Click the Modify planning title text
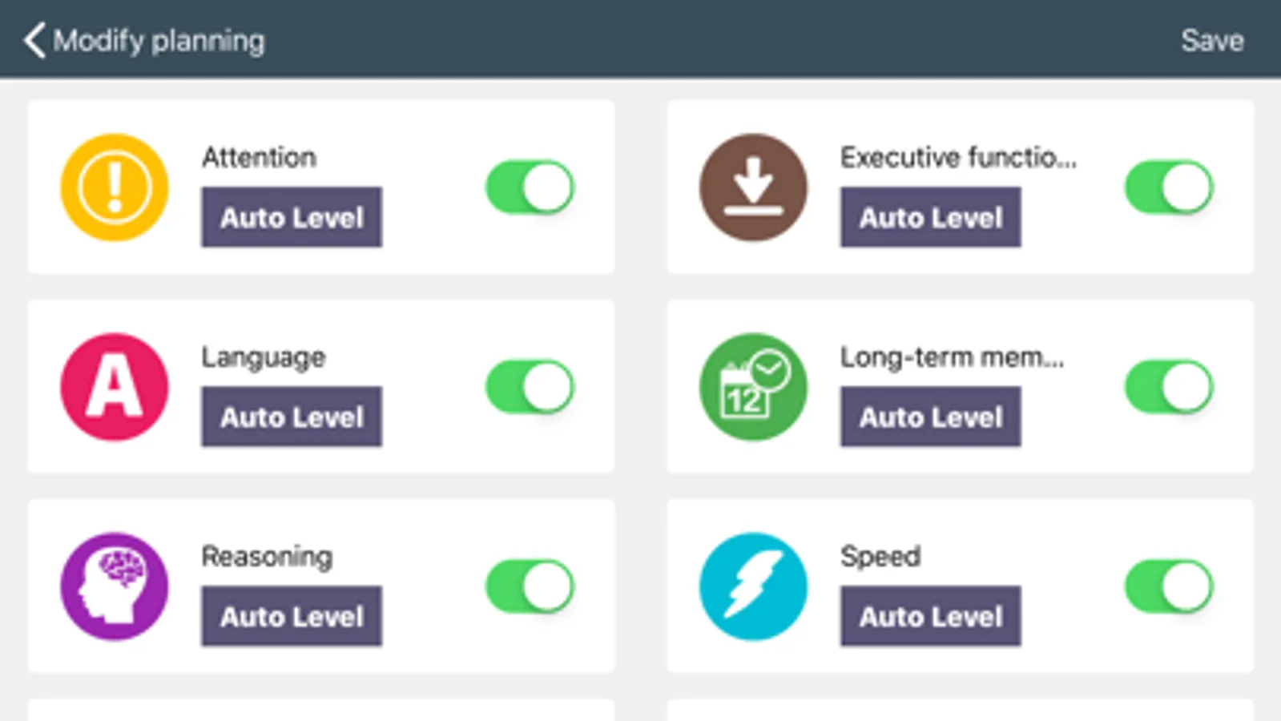The image size is (1281, 721). [159, 40]
